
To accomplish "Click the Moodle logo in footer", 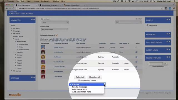I will point(15,95).
